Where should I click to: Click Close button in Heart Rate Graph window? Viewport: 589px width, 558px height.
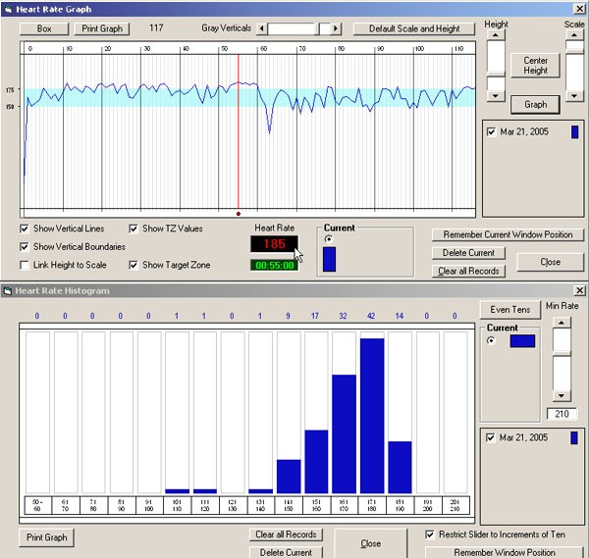[x=551, y=262]
